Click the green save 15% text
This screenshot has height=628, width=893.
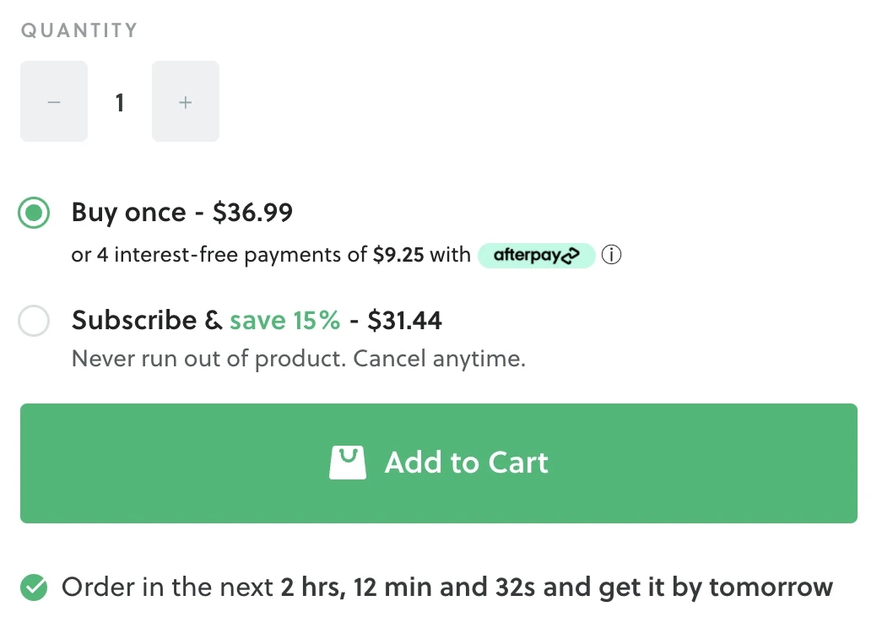285,321
